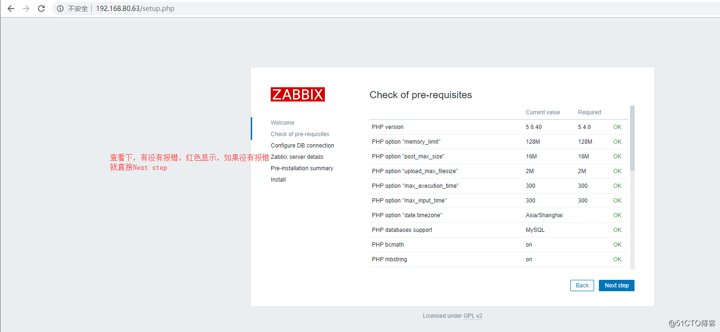Click OK status in PHP mbstring row
Viewport: 720px width, 332px height.
pos(617,259)
